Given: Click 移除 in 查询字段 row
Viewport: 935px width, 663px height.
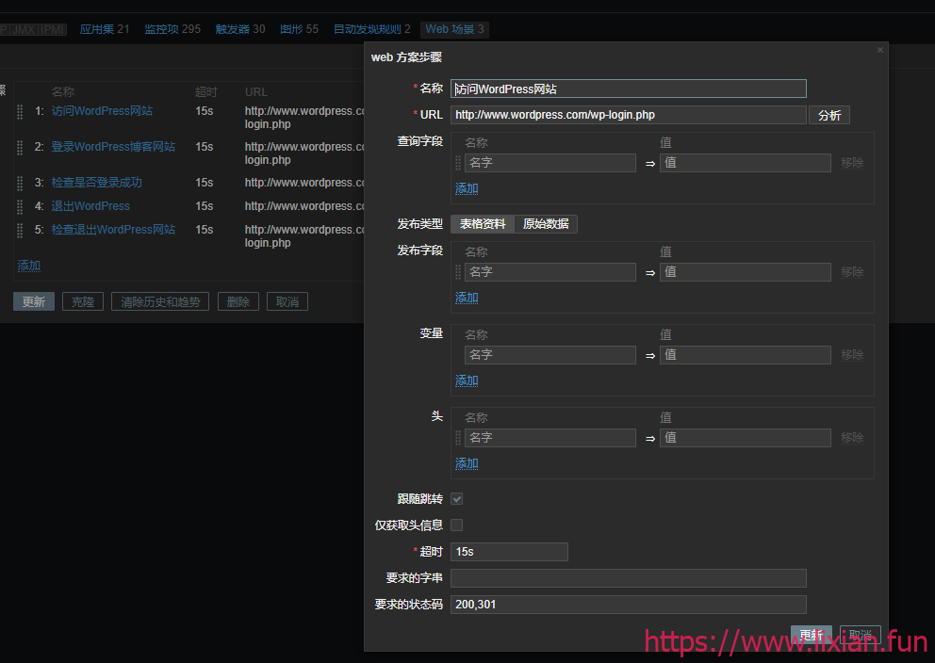Looking at the screenshot, I should tap(852, 163).
